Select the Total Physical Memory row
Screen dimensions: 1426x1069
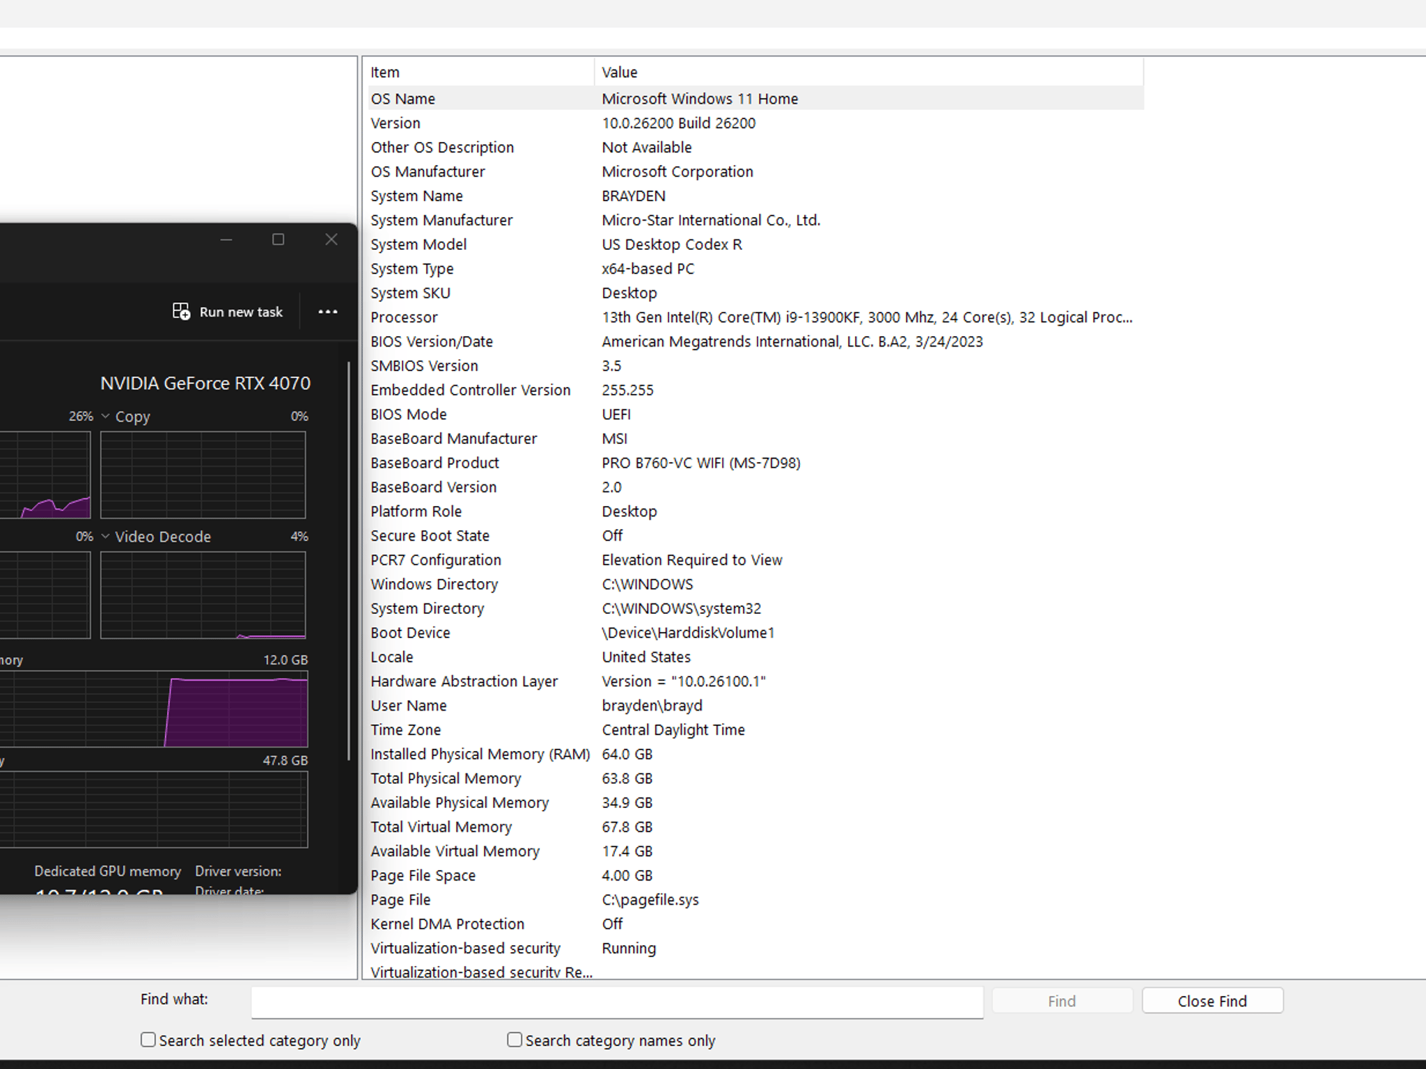(755, 779)
